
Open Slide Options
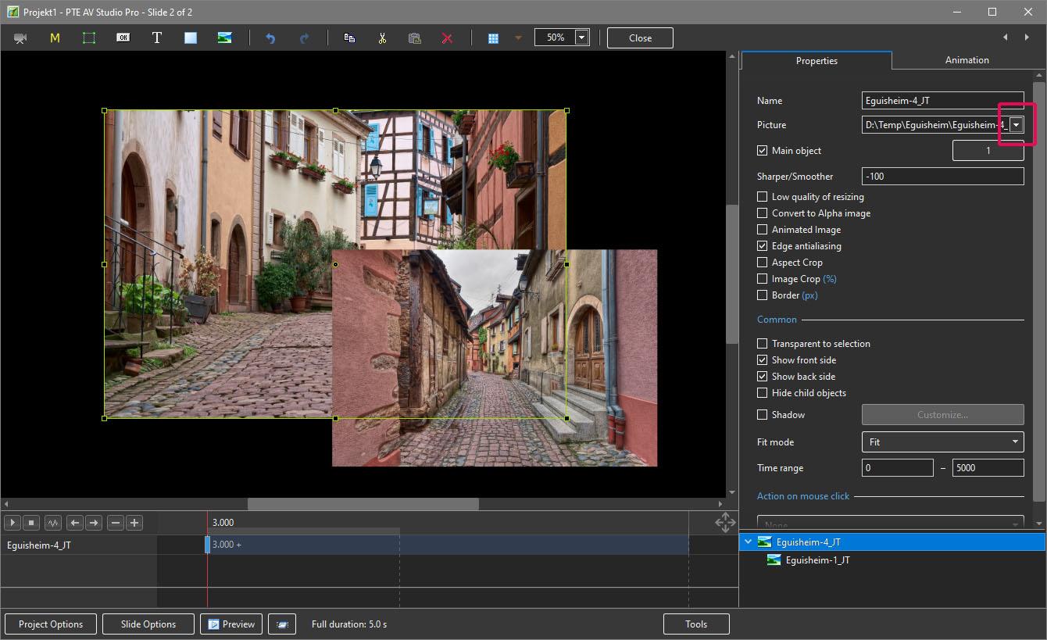pyautogui.click(x=148, y=624)
